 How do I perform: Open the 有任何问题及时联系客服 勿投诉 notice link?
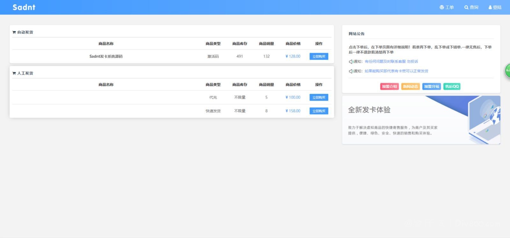(391, 61)
